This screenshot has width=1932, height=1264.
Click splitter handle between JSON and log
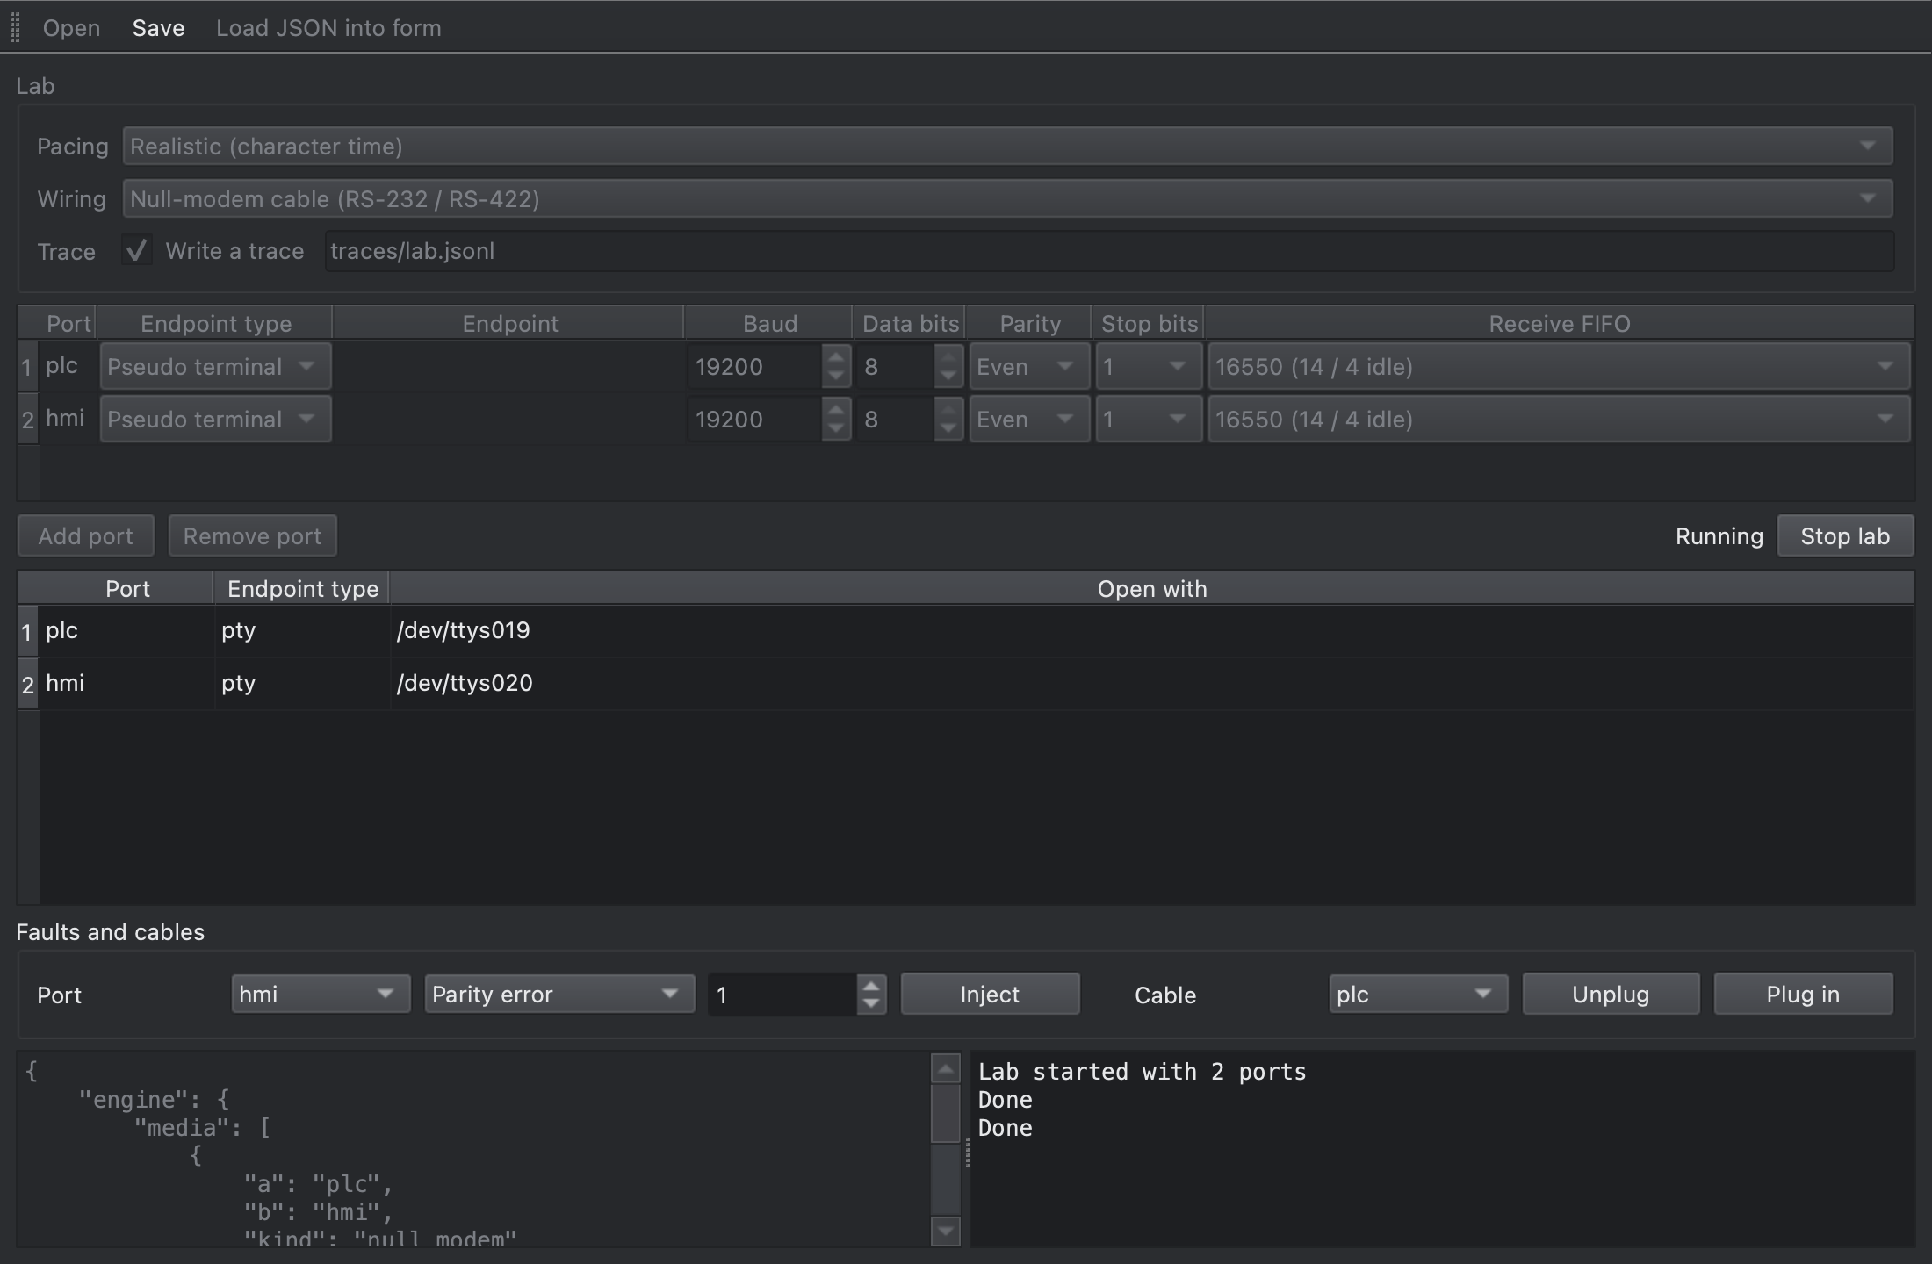pyautogui.click(x=967, y=1153)
